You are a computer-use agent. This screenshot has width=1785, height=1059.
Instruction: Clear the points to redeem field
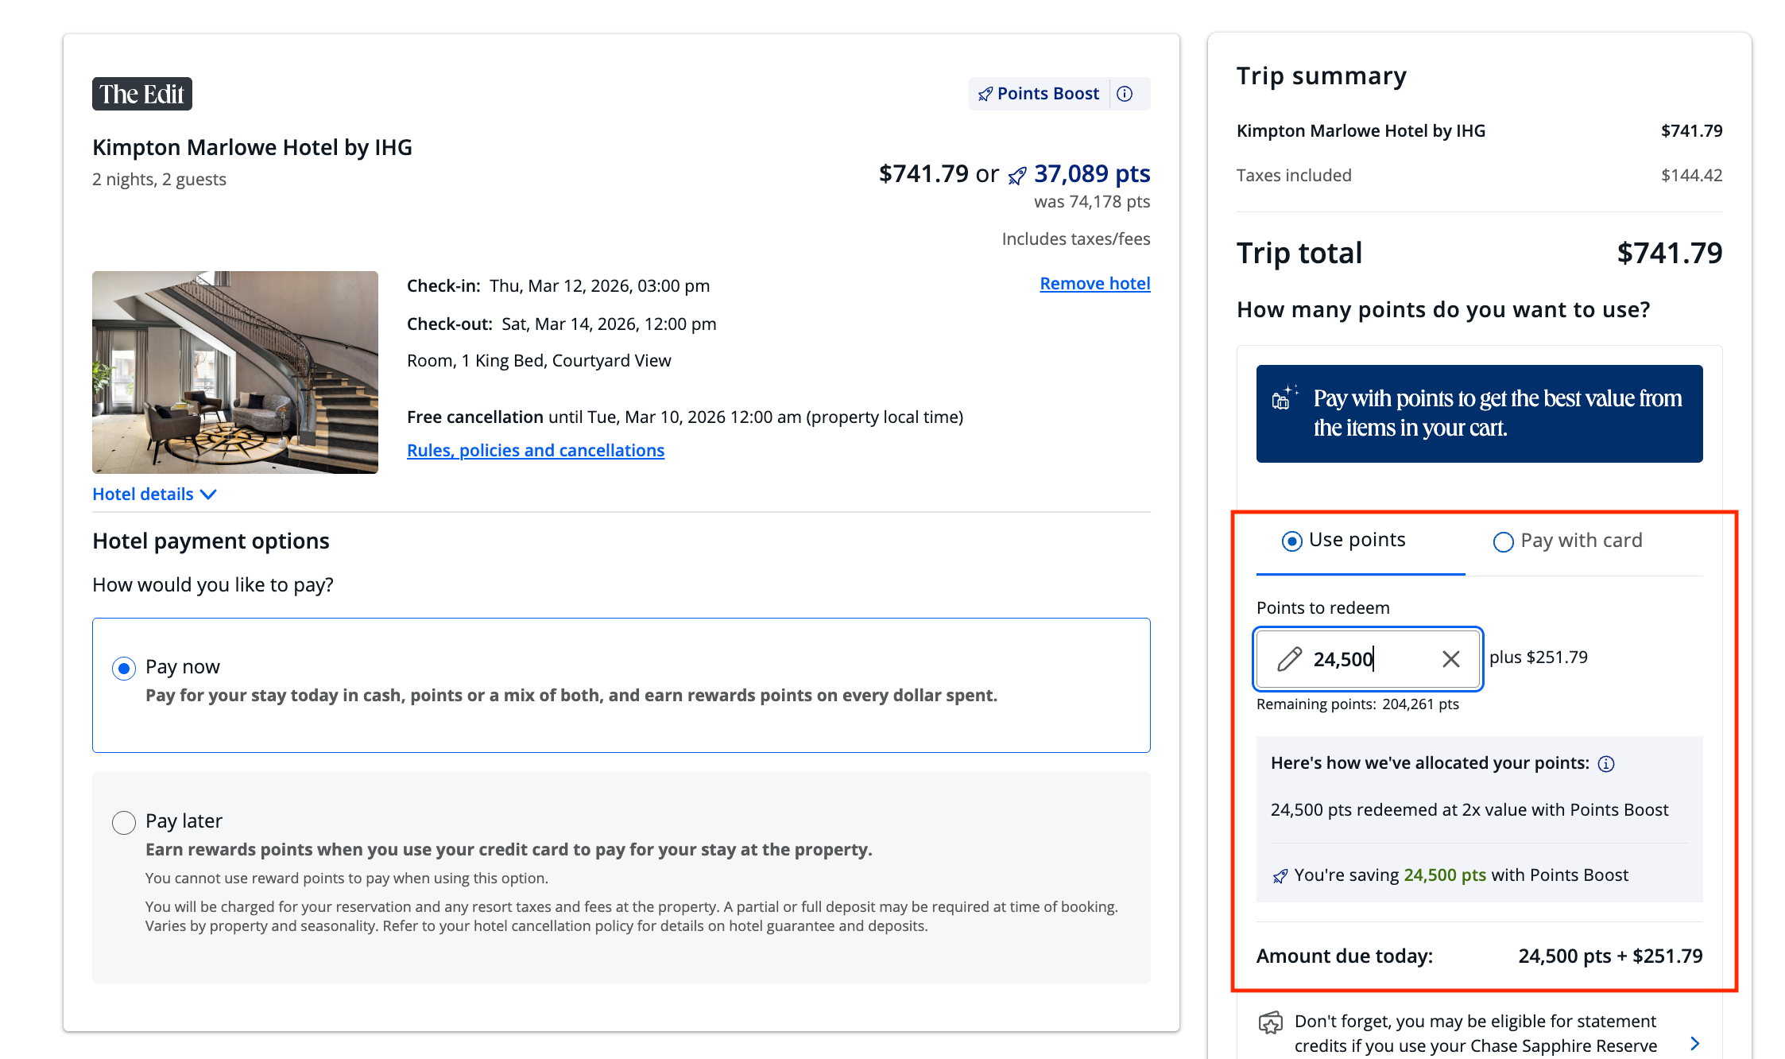click(1451, 658)
